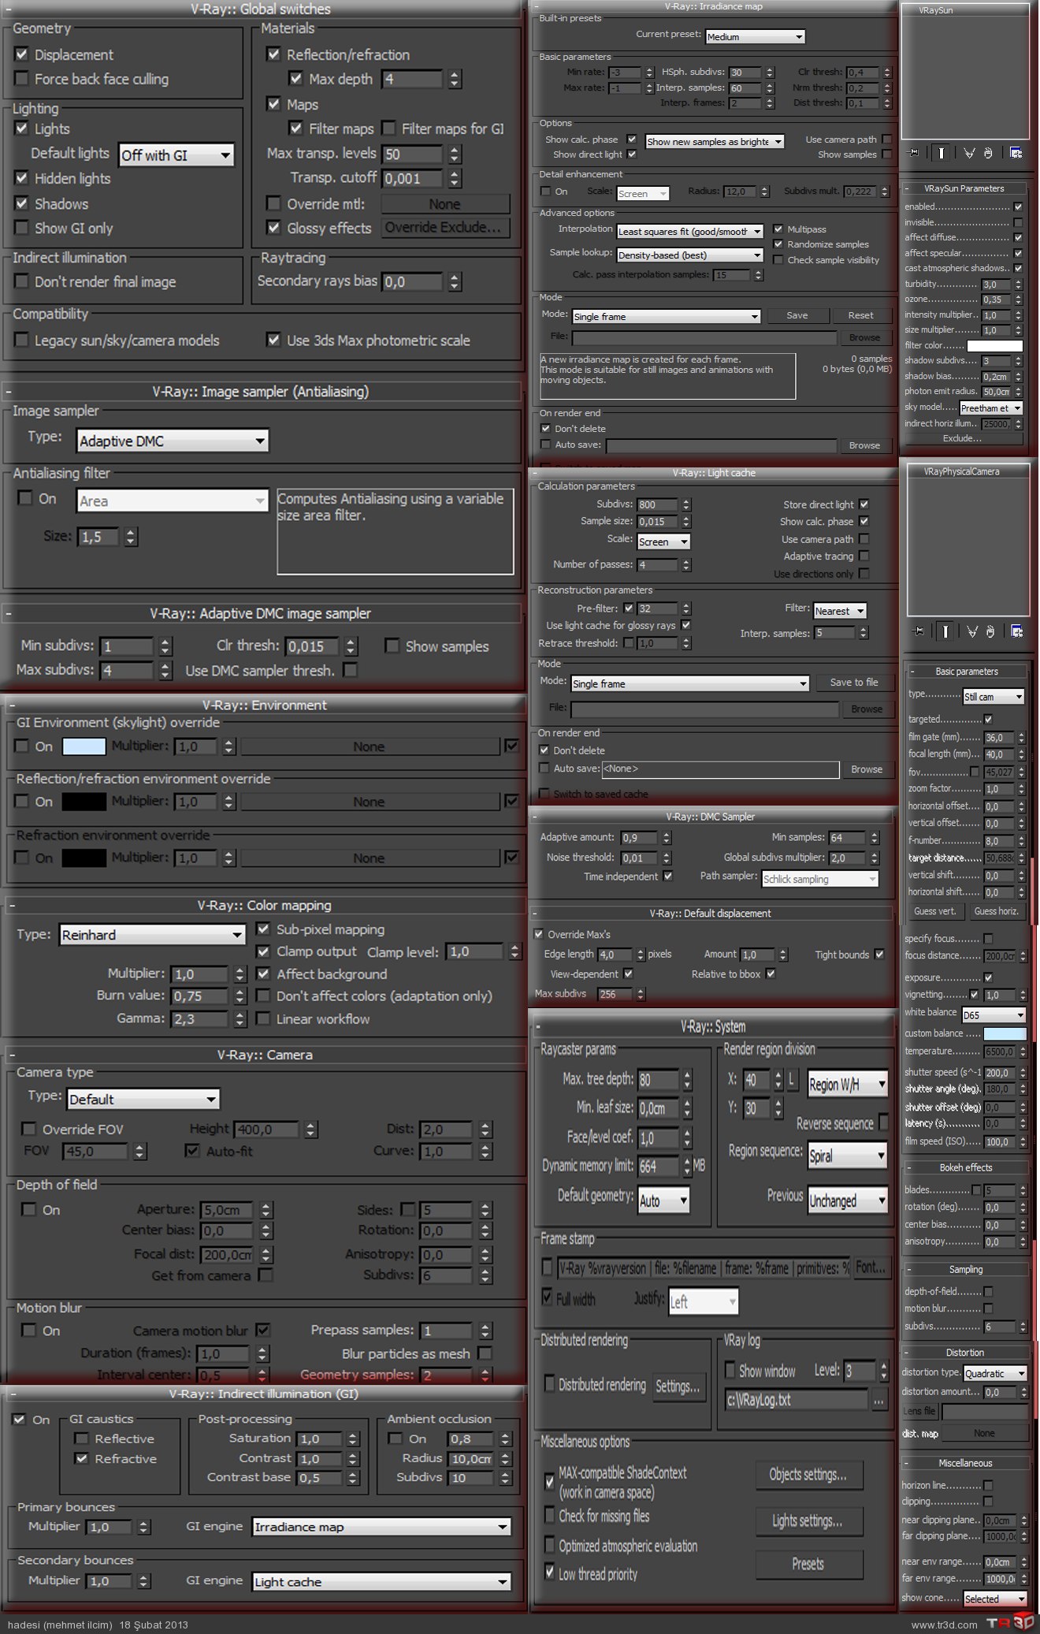Image resolution: width=1040 pixels, height=1634 pixels.
Task: Click Save to file in Light cache
Action: (854, 683)
